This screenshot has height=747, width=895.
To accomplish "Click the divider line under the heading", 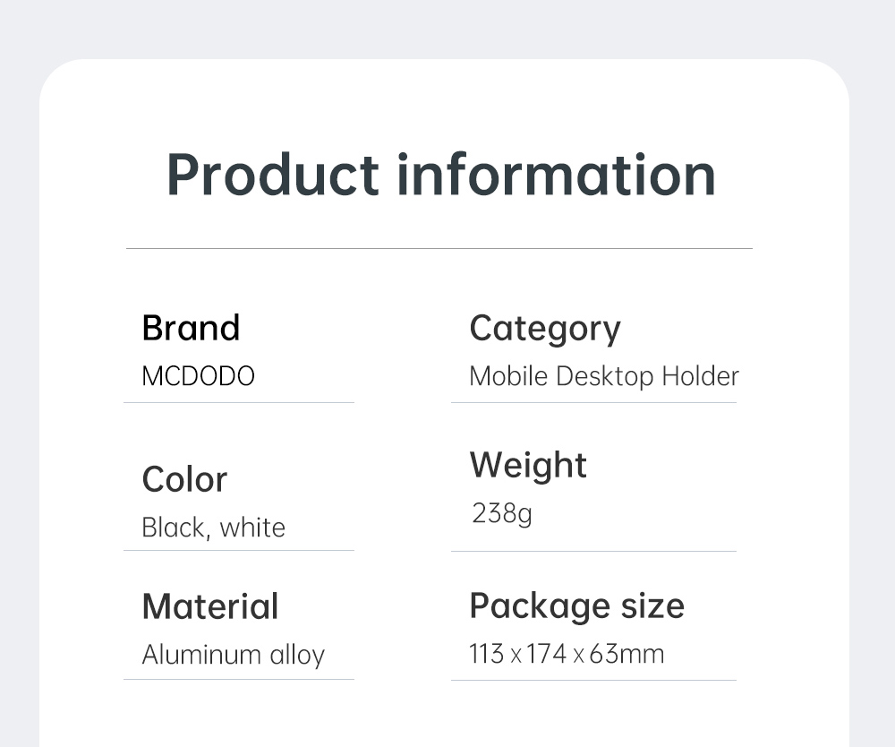I will [x=439, y=248].
